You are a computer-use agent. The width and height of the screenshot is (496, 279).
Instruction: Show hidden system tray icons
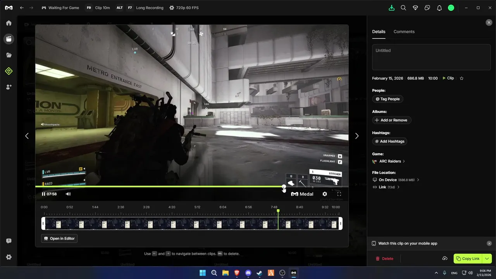point(436,273)
